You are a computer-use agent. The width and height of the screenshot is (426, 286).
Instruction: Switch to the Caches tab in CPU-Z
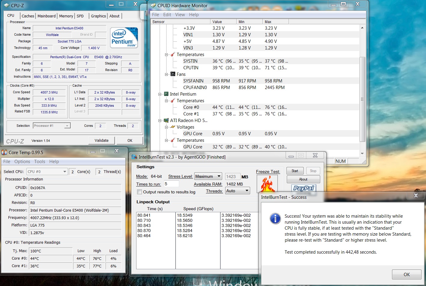click(x=28, y=16)
